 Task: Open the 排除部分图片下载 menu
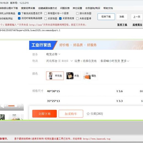pos(9,8)
